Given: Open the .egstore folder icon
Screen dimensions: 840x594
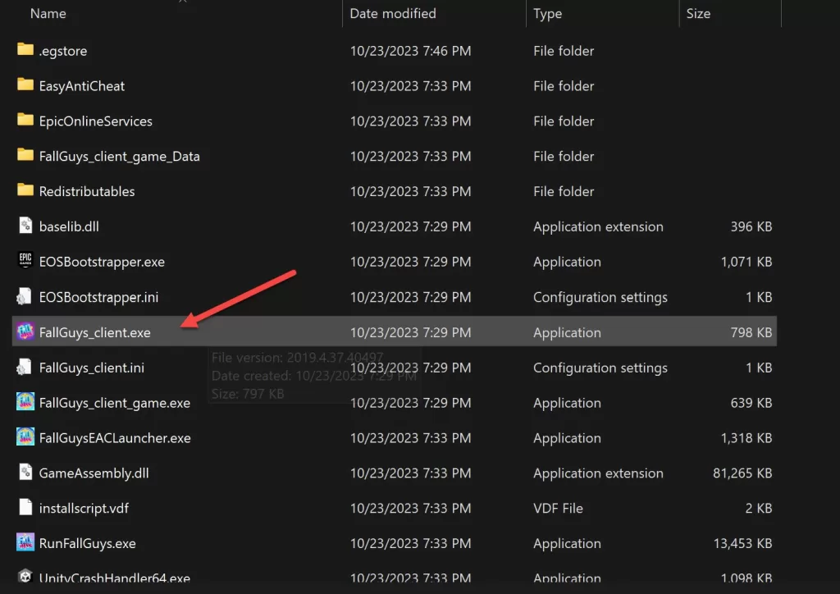Looking at the screenshot, I should pyautogui.click(x=25, y=50).
